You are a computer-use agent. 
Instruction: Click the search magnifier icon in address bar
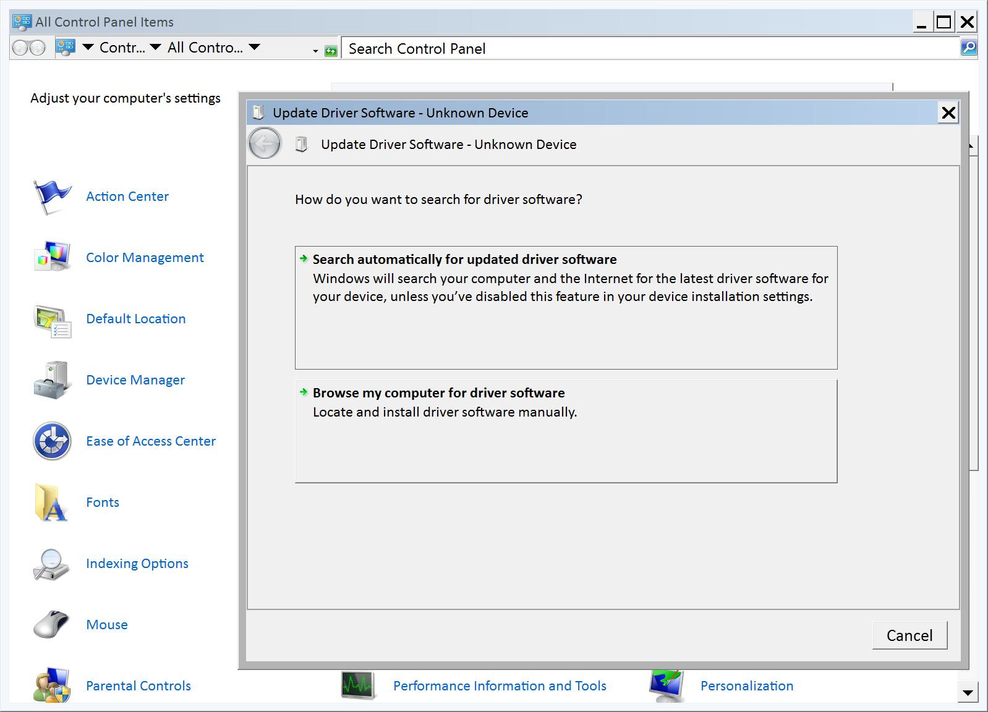(969, 48)
